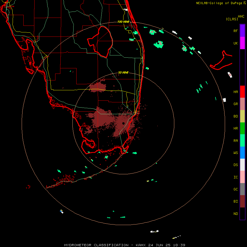Select the dusty pink GR legend swatch

click(x=242, y=104)
